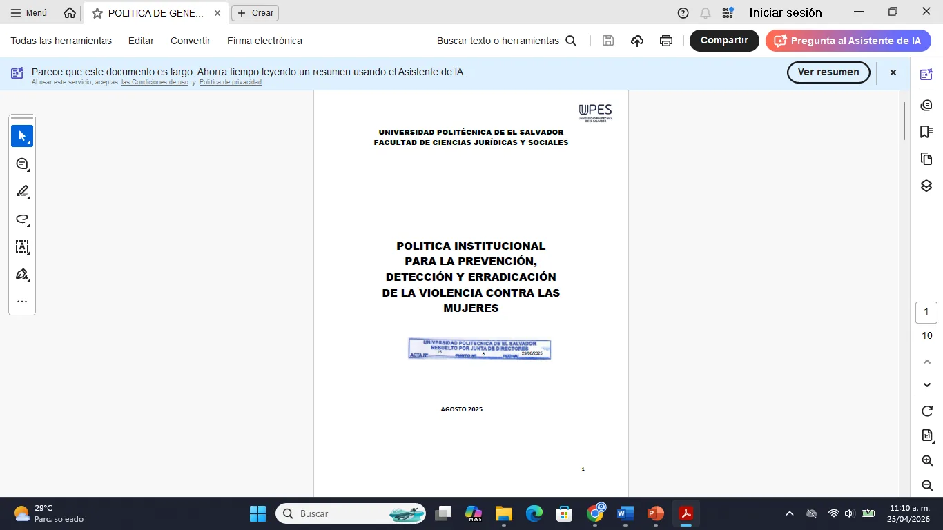Click the Buscar texto o herramientas search
This screenshot has height=530, width=943.
click(x=507, y=41)
